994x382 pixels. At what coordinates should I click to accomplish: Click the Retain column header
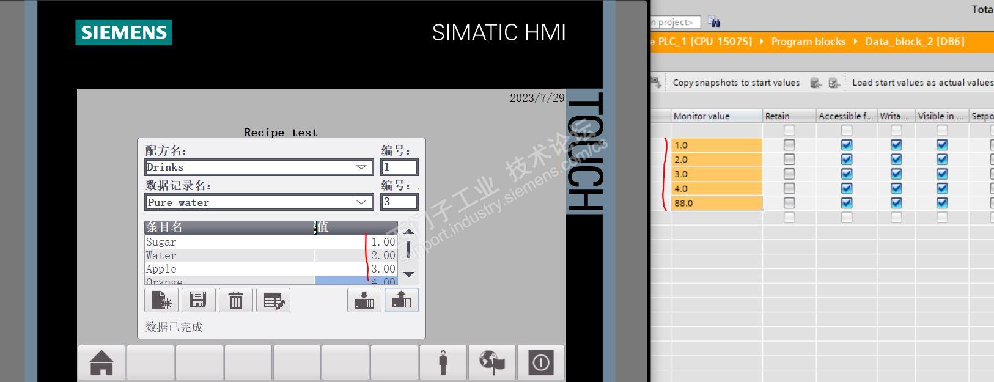tap(789, 116)
